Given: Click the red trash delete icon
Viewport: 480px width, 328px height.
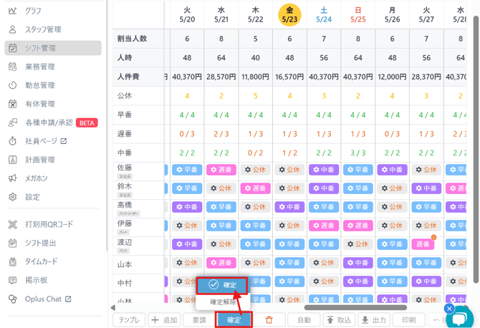Looking at the screenshot, I should point(269,320).
